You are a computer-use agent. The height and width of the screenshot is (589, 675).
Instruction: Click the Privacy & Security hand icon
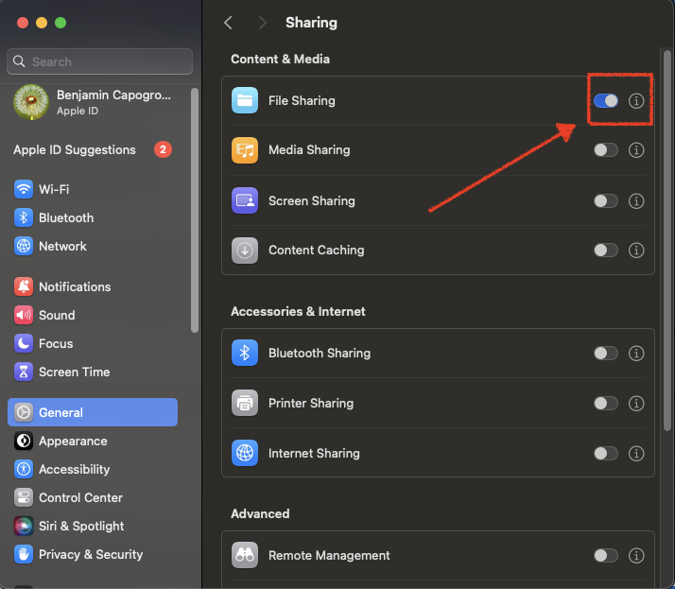pyautogui.click(x=24, y=554)
